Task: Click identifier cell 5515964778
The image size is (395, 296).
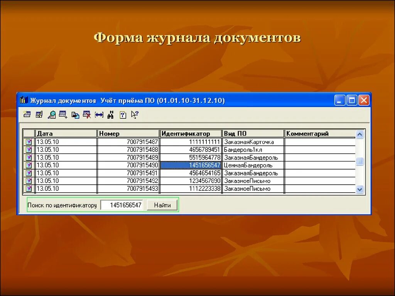Action: [x=191, y=157]
